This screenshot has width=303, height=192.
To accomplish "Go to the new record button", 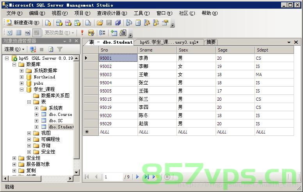I will [x=155, y=176].
